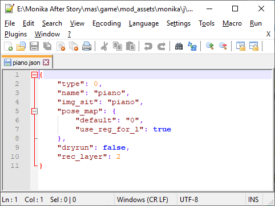Image resolution: width=275 pixels, height=206 pixels.
Task: Click line number 10 in the margin
Action: pyautogui.click(x=15, y=156)
